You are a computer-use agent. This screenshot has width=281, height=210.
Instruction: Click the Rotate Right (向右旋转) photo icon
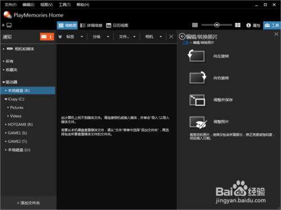pyautogui.click(x=198, y=78)
